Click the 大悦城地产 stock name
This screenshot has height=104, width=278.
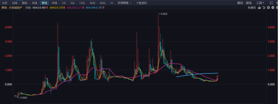tap(16, 8)
